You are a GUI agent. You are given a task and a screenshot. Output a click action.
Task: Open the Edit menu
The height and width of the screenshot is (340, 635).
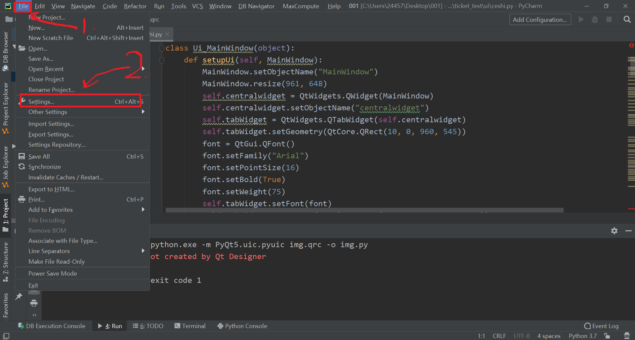click(40, 6)
